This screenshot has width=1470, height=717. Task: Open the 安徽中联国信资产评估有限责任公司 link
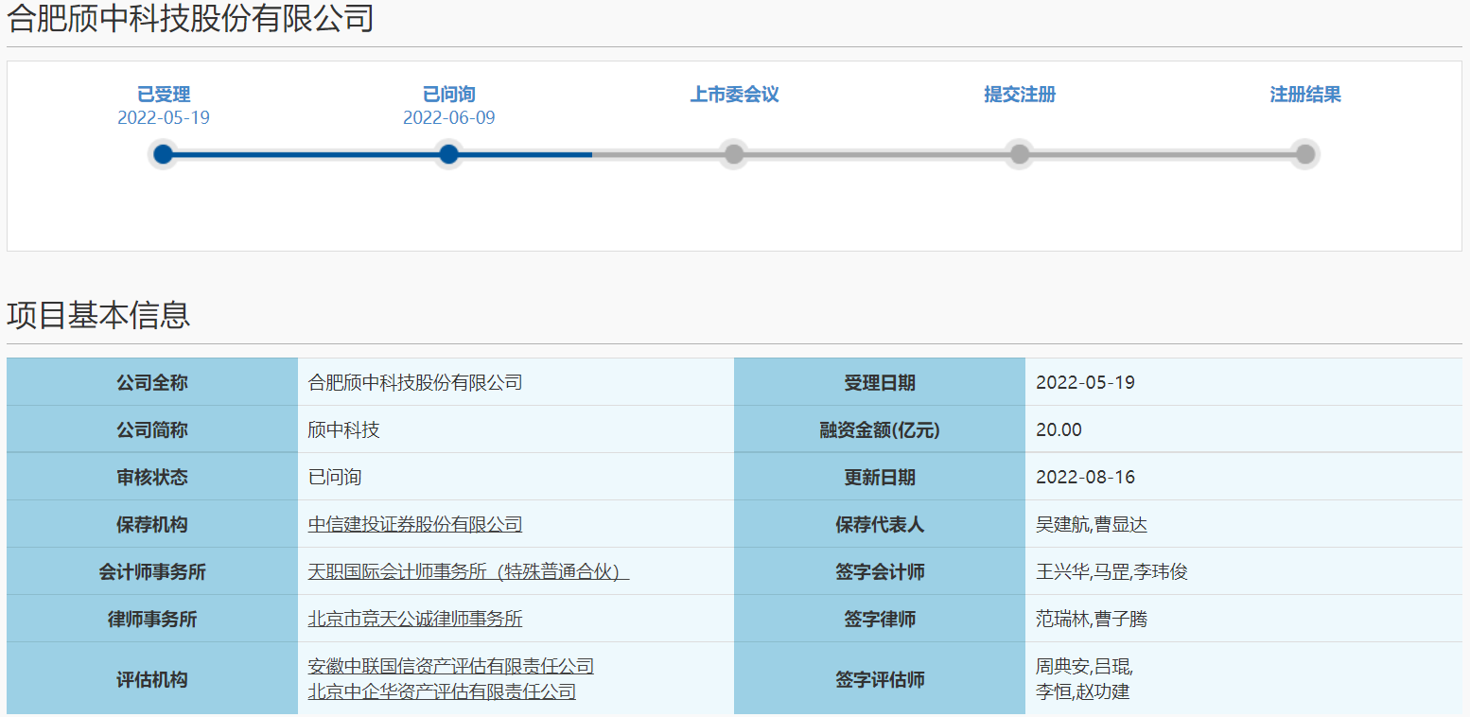(451, 667)
